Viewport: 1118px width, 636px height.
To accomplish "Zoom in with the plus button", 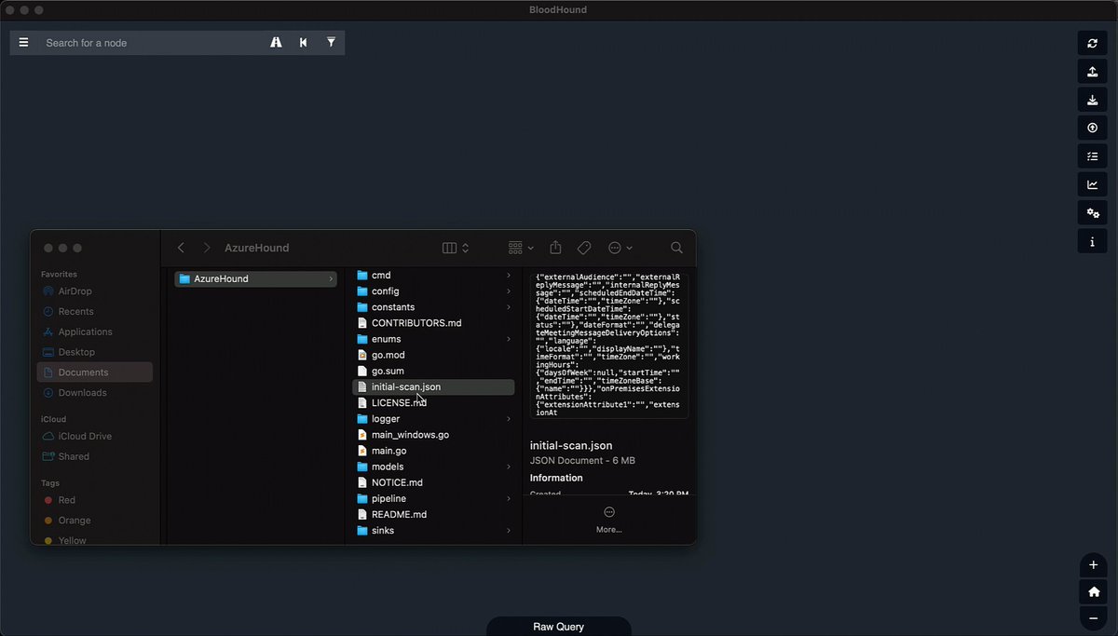I will pyautogui.click(x=1094, y=565).
